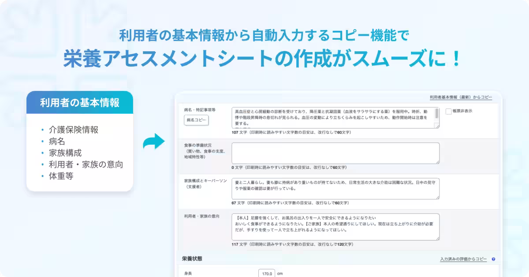Image resolution: width=529 pixels, height=277 pixels.
Task: Click the 利用者の基本情報 card header
Action: click(80, 103)
